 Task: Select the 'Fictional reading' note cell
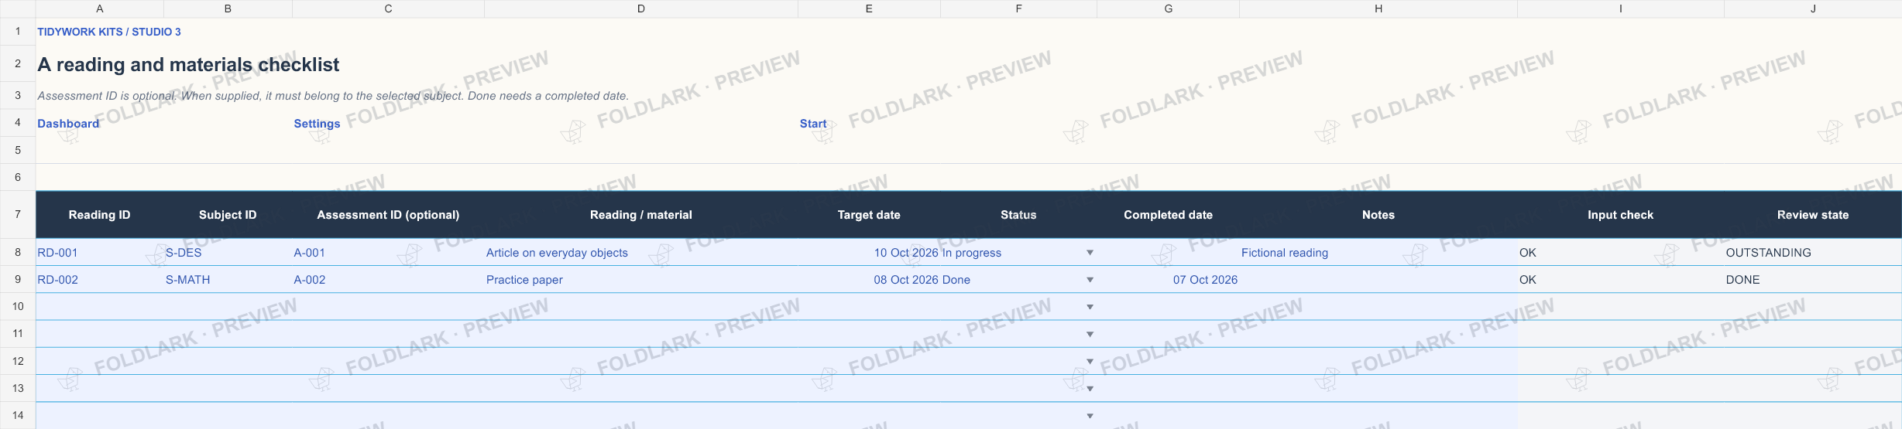[x=1378, y=253]
